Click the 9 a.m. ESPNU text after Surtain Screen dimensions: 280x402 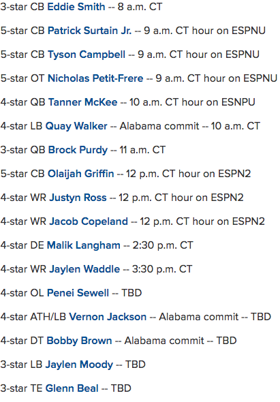(x=204, y=31)
